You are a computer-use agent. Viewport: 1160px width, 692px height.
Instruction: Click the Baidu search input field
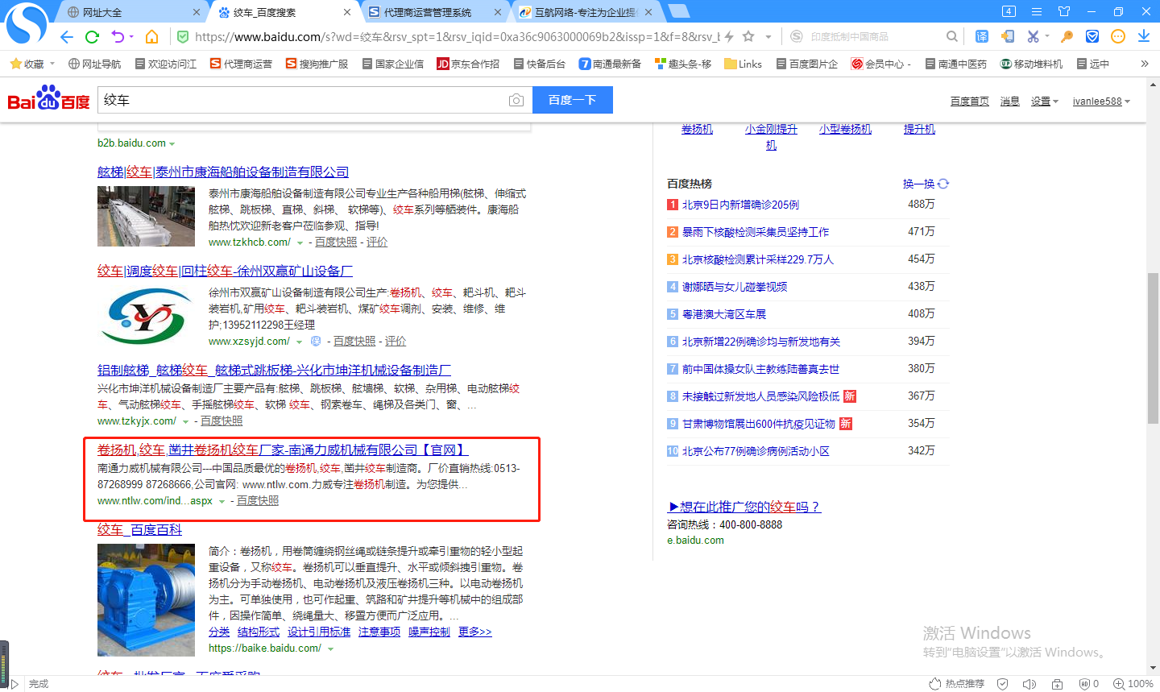[x=302, y=100]
